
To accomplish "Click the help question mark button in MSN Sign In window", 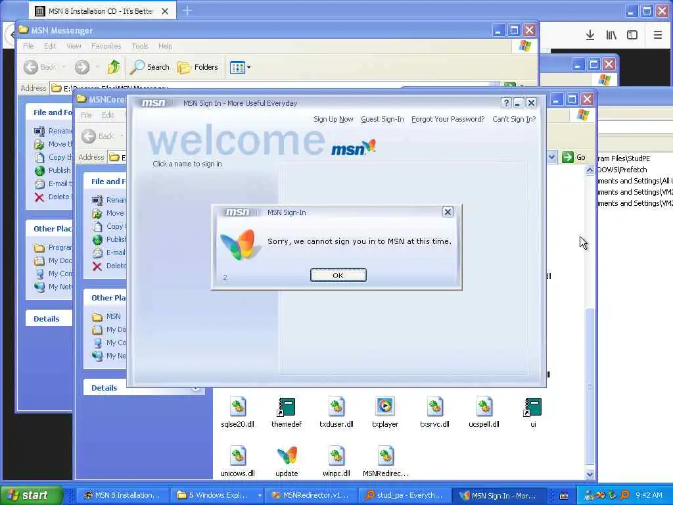I will [506, 103].
